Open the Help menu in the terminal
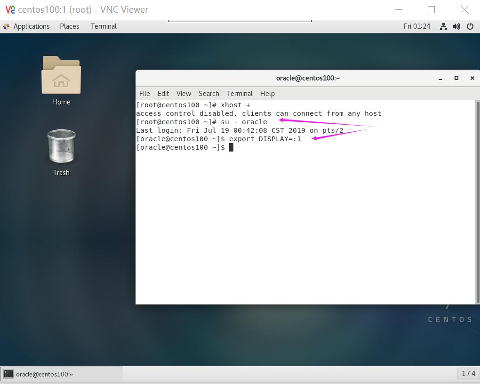The image size is (480, 384). [268, 93]
